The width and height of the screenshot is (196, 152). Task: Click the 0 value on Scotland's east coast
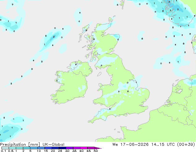[x=118, y=40]
